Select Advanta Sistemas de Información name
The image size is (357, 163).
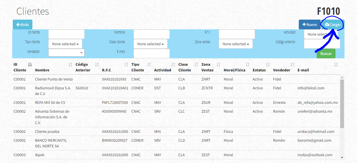tap(52, 117)
